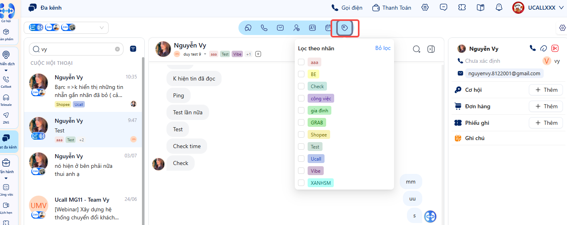Check the 'XANHSM' label checkbox
Viewport: 567px width, 225px height.
(301, 183)
